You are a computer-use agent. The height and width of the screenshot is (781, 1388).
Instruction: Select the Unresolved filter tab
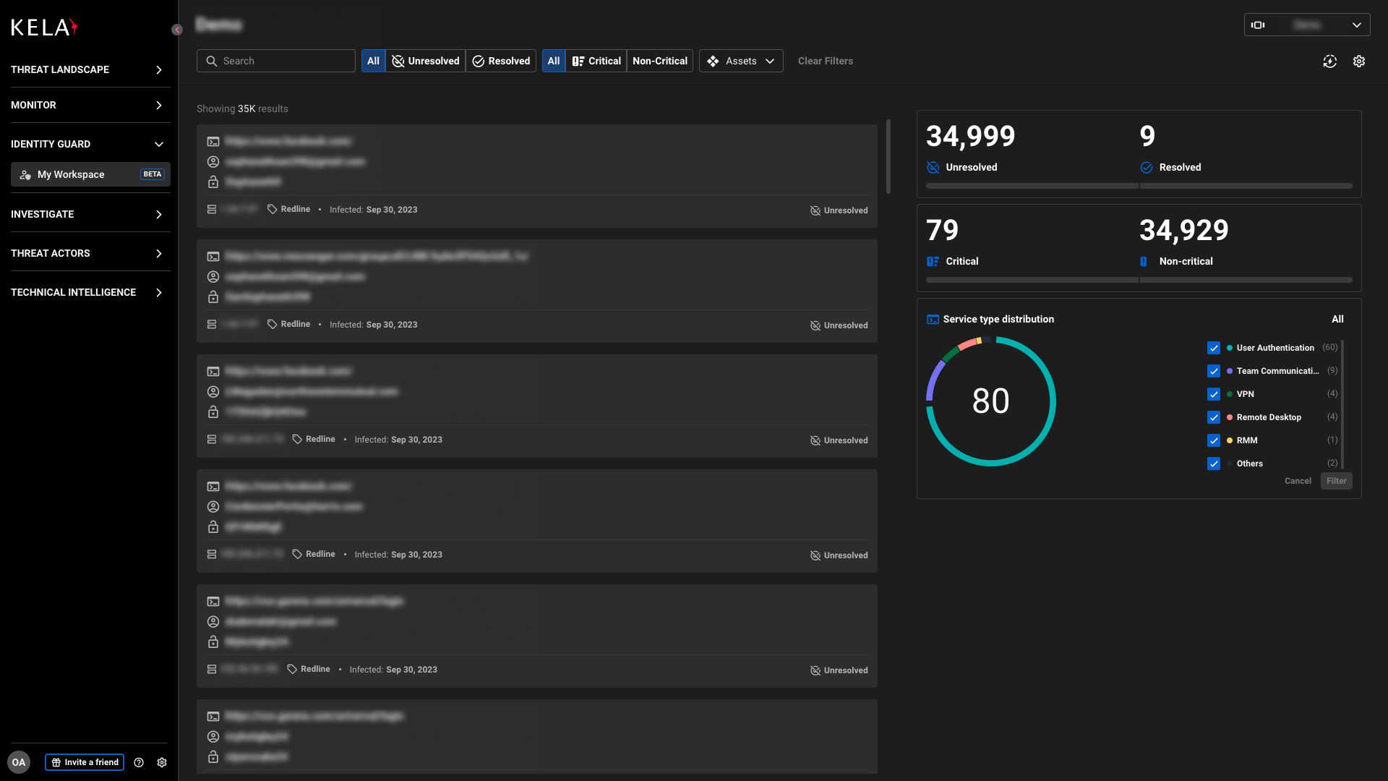coord(426,61)
